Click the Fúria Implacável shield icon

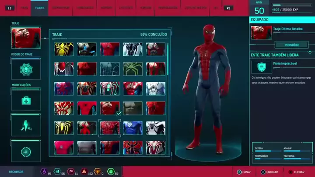pyautogui.click(x=262, y=67)
